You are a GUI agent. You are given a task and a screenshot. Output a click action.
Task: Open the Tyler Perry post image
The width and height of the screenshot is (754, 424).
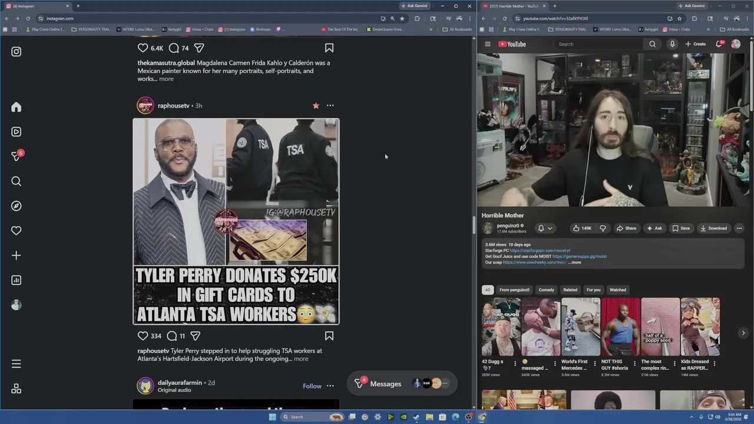click(x=236, y=221)
